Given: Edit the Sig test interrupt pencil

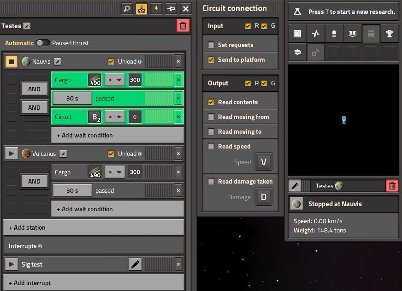Looking at the screenshot, I should [135, 264].
